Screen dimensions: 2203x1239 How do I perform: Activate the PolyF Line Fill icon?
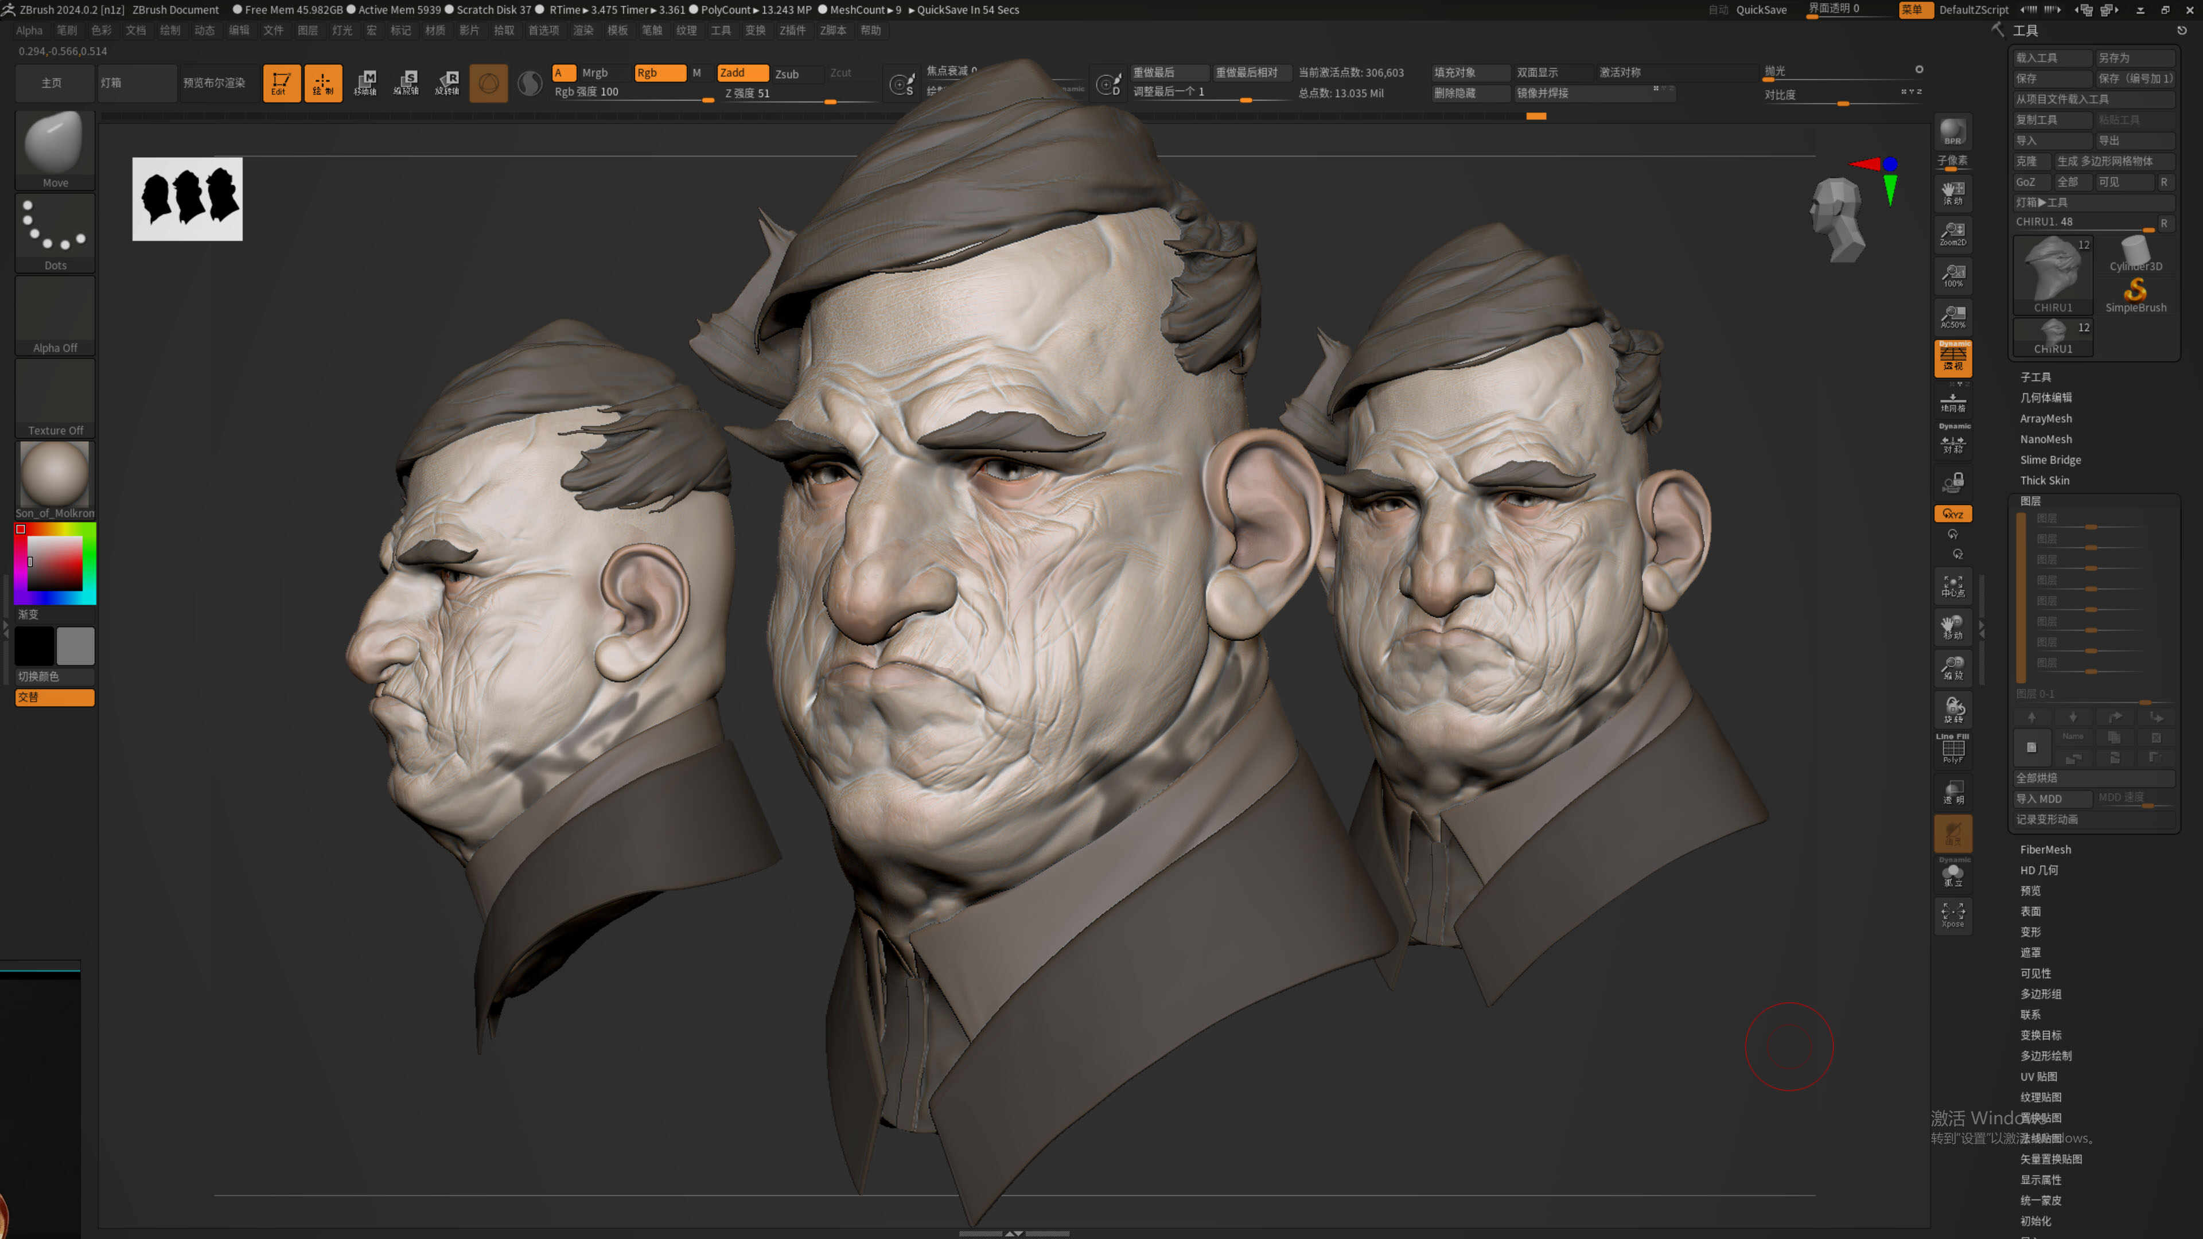1952,748
